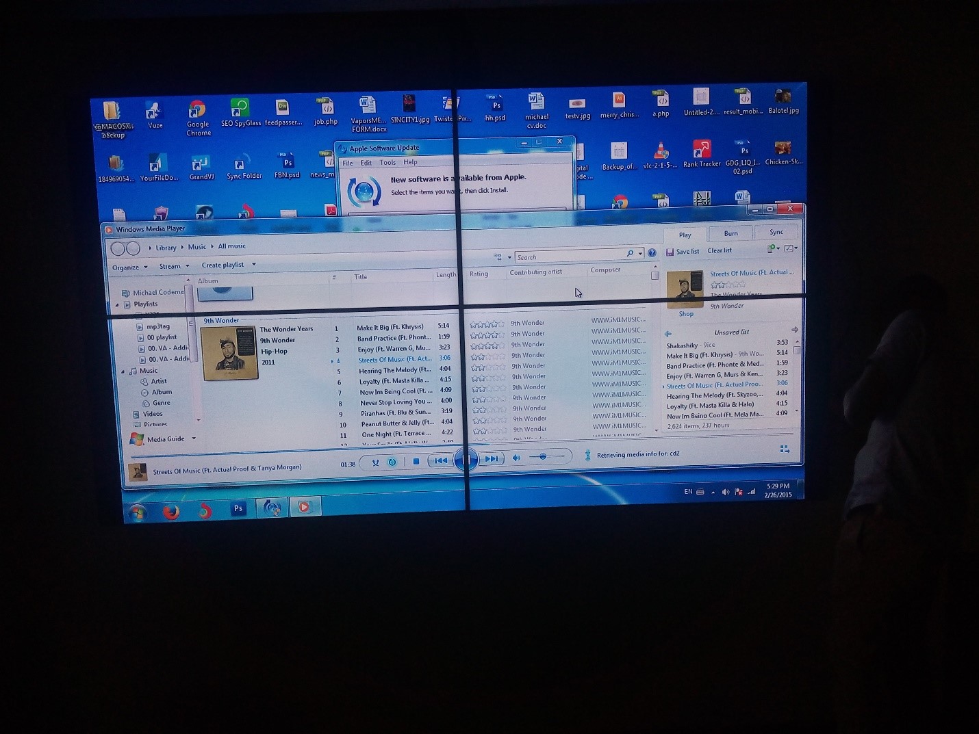Open the Sync tab
979x734 pixels.
[x=776, y=232]
